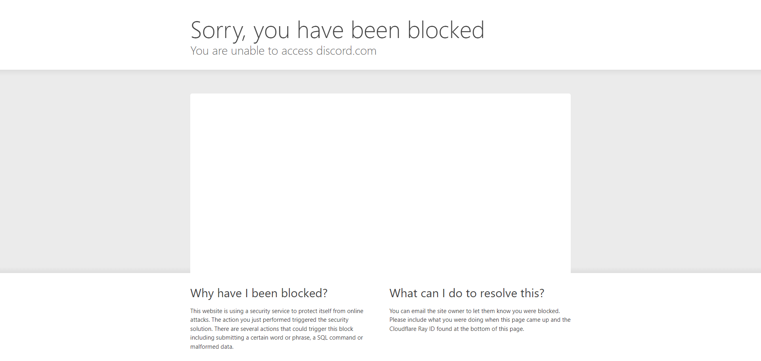Click the "certain word or phrase" text

pyautogui.click(x=280, y=338)
